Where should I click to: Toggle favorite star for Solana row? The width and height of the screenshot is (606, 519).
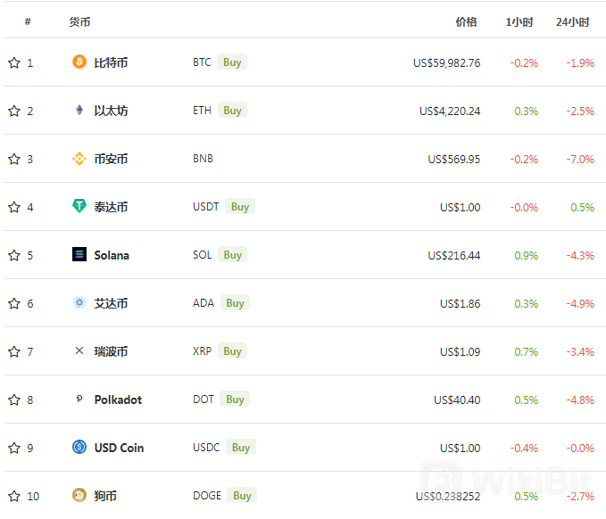click(14, 255)
